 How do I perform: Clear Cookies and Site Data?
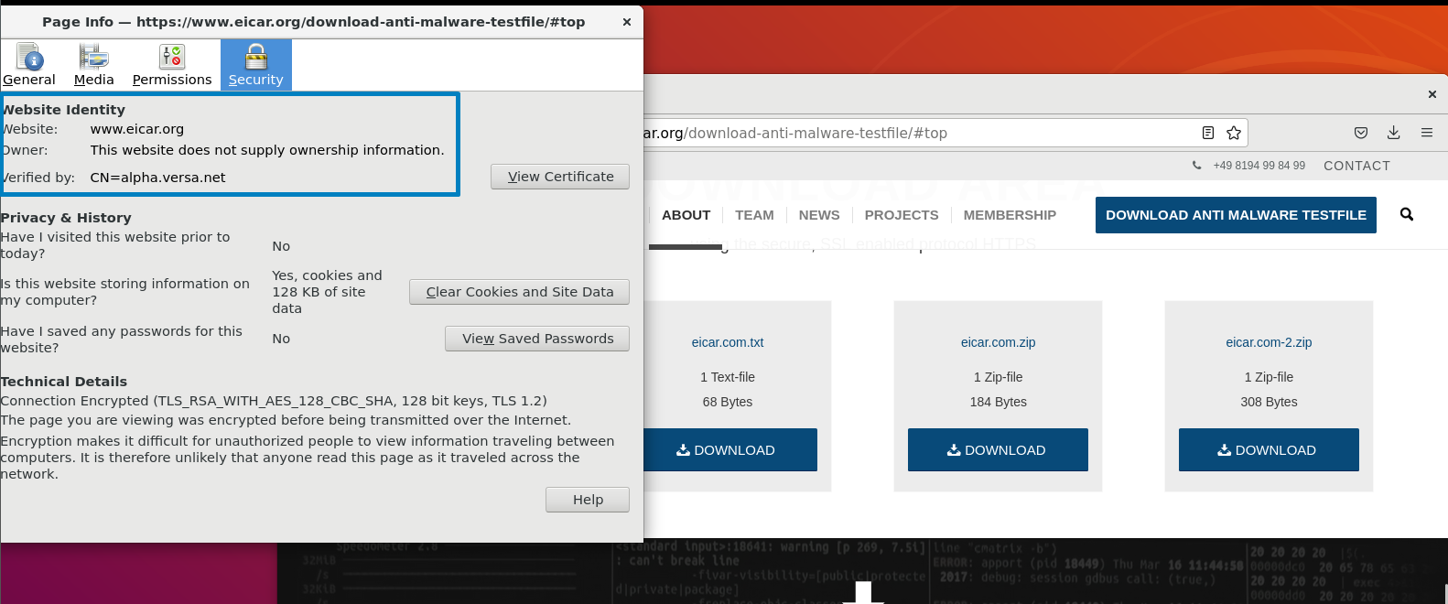tap(519, 292)
